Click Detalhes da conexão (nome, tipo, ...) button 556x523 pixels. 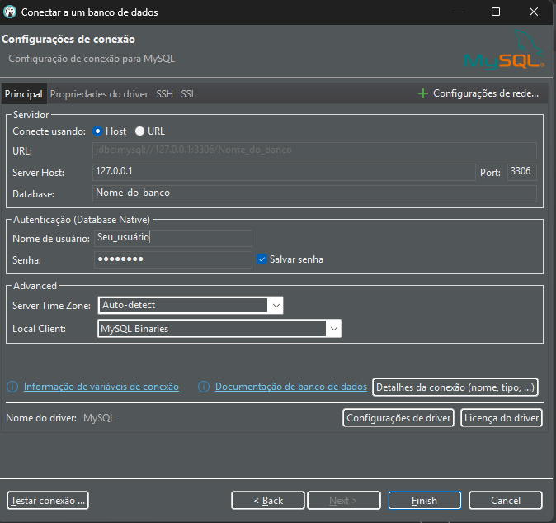coord(455,387)
